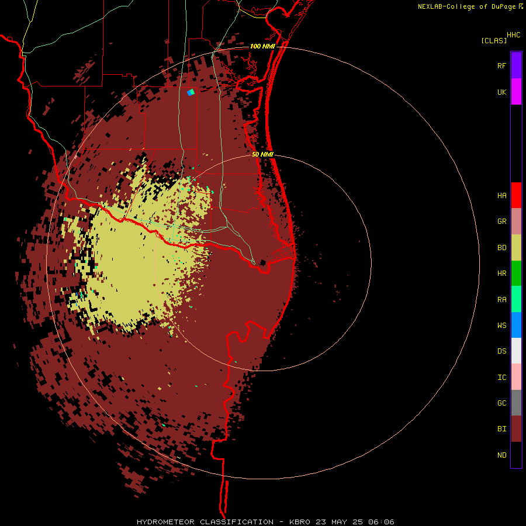The height and width of the screenshot is (526, 526).
Task: Click the UK magenta legend swatch
Action: [x=516, y=92]
